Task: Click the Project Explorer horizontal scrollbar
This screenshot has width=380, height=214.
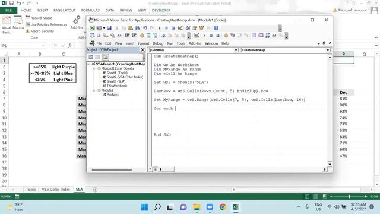Action: click(112, 170)
